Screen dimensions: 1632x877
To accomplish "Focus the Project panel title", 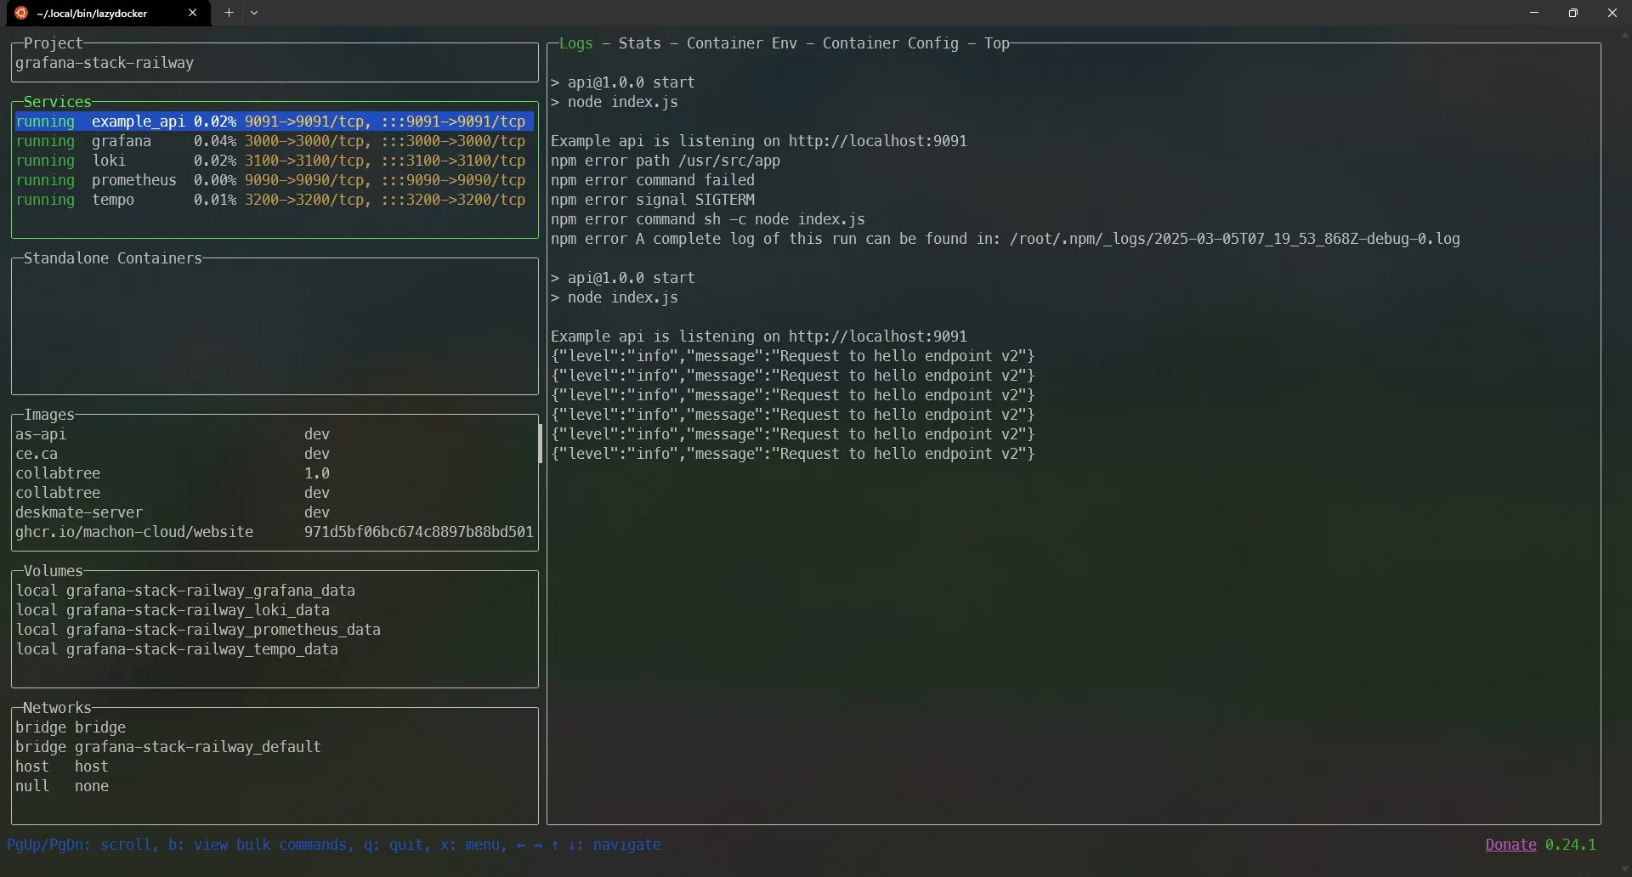I will 53,43.
